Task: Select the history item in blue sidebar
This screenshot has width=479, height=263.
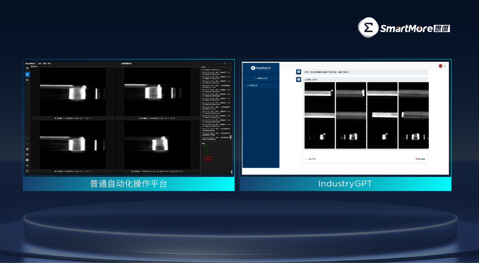Action: [261, 86]
